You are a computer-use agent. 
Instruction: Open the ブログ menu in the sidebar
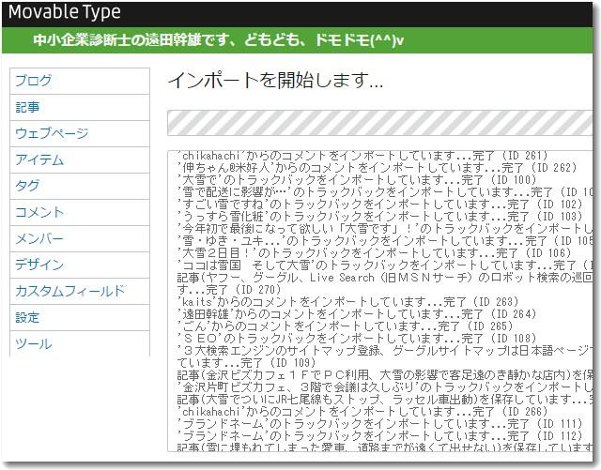point(80,81)
